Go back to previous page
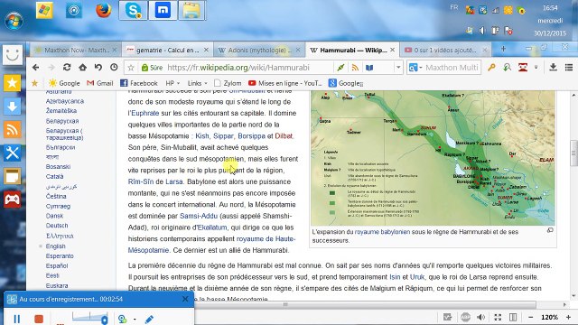Image resolution: width=578 pixels, height=325 pixels. click(x=36, y=68)
